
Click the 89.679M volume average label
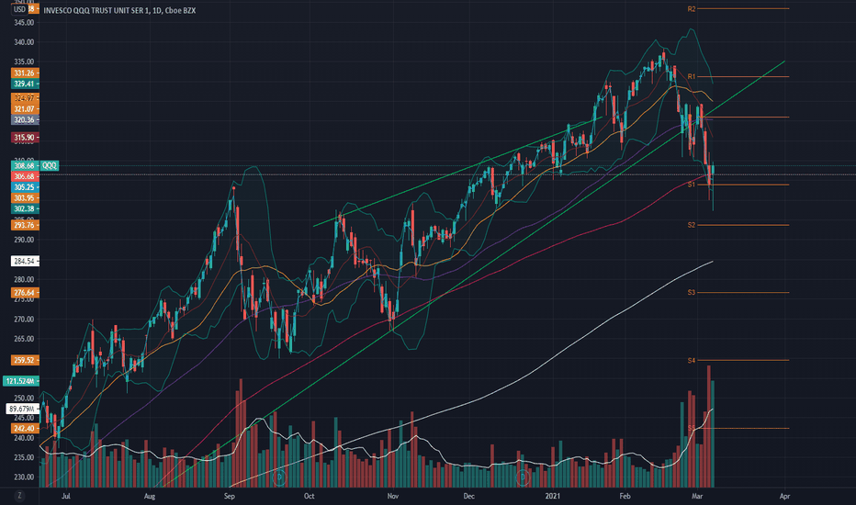[x=22, y=409]
